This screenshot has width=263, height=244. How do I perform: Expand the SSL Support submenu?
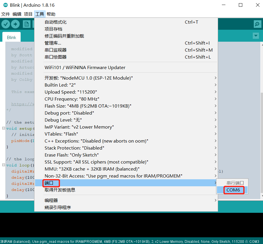[126, 162]
